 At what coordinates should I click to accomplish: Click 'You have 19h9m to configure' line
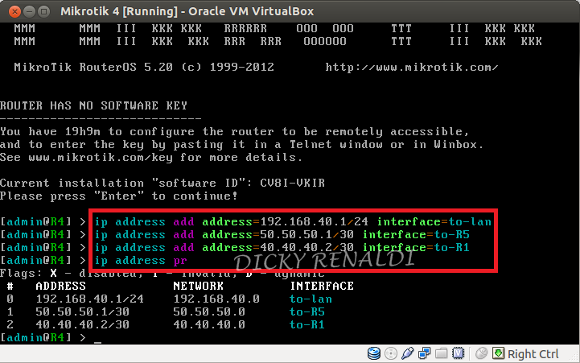pos(235,132)
